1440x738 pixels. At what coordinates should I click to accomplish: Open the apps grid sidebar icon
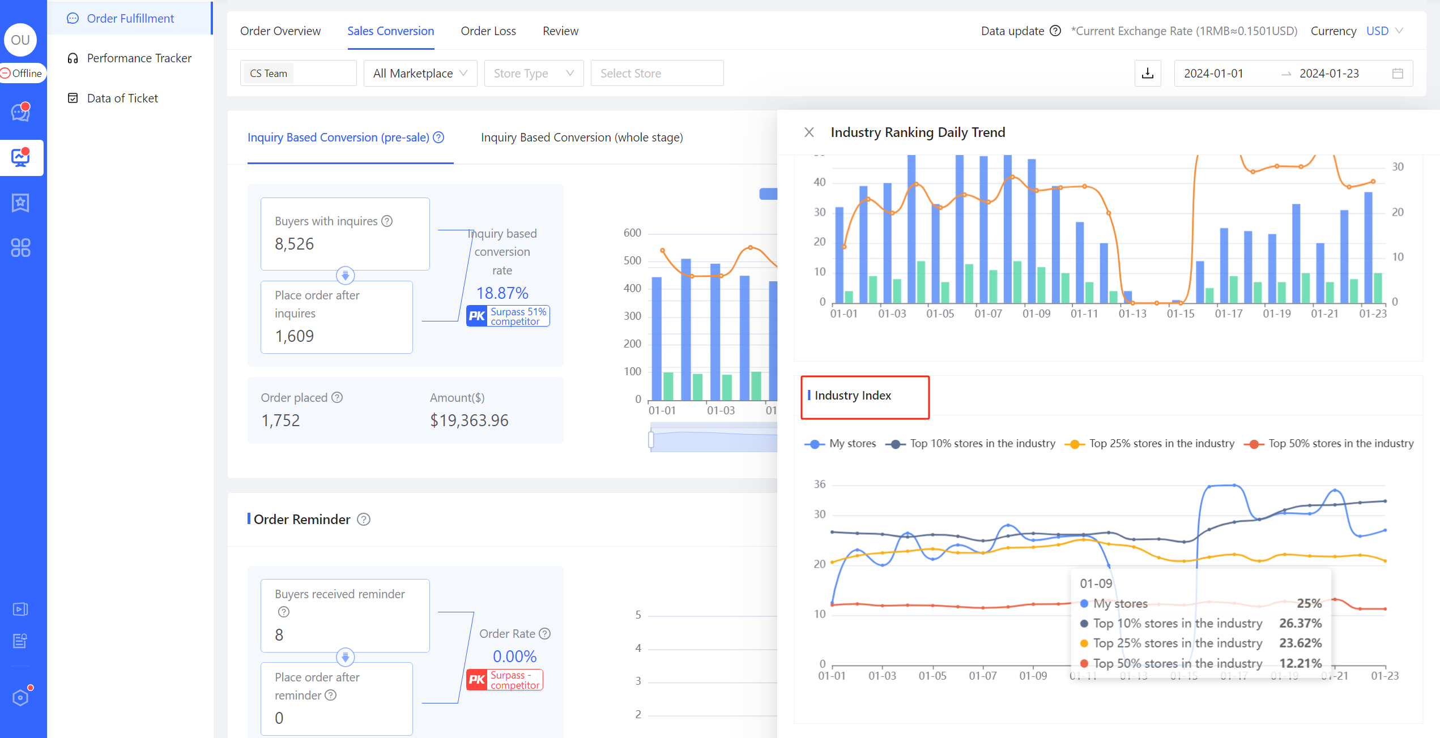[21, 247]
